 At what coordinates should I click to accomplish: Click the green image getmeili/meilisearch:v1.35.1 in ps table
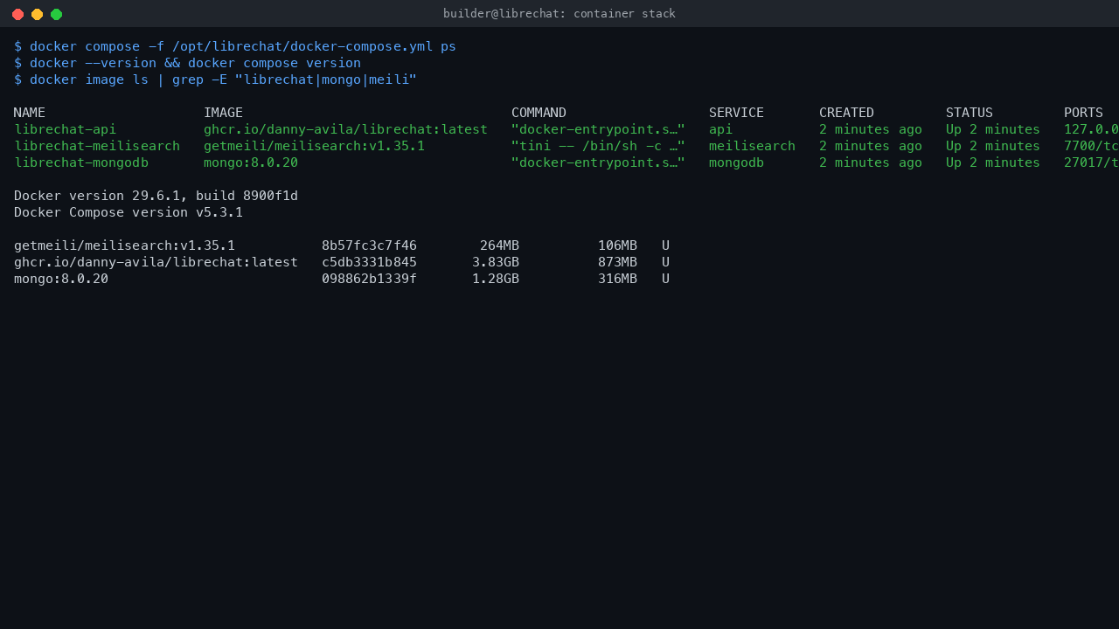(x=314, y=146)
